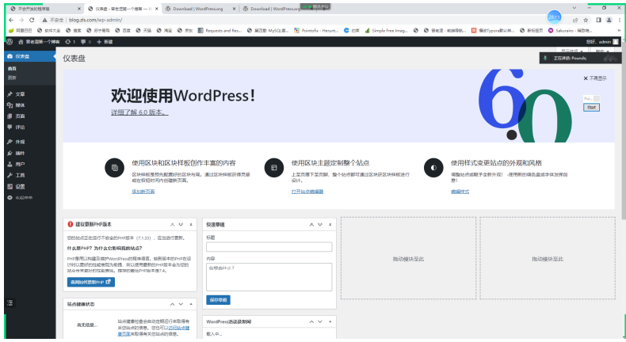Click the blue PHP update learn-more button
The width and height of the screenshot is (626, 342).
(x=91, y=282)
